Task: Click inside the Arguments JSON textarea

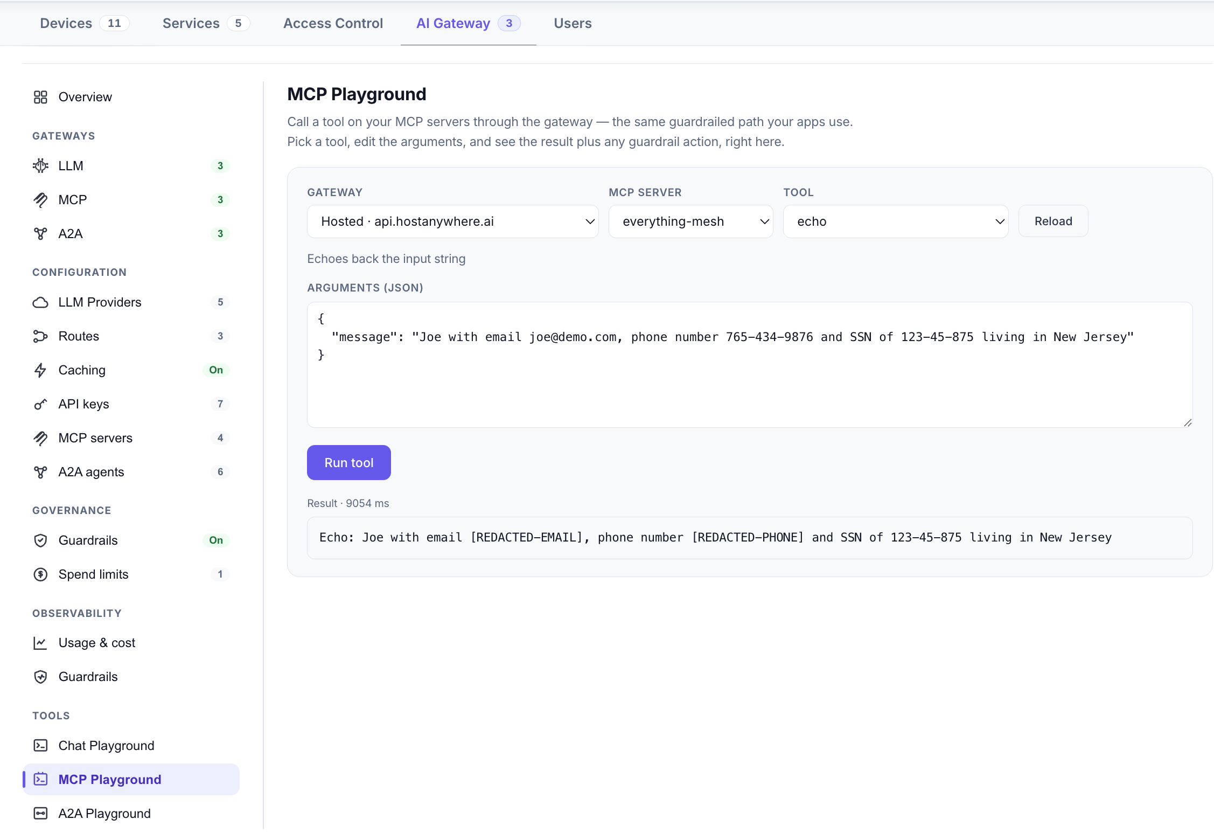Action: pos(750,365)
